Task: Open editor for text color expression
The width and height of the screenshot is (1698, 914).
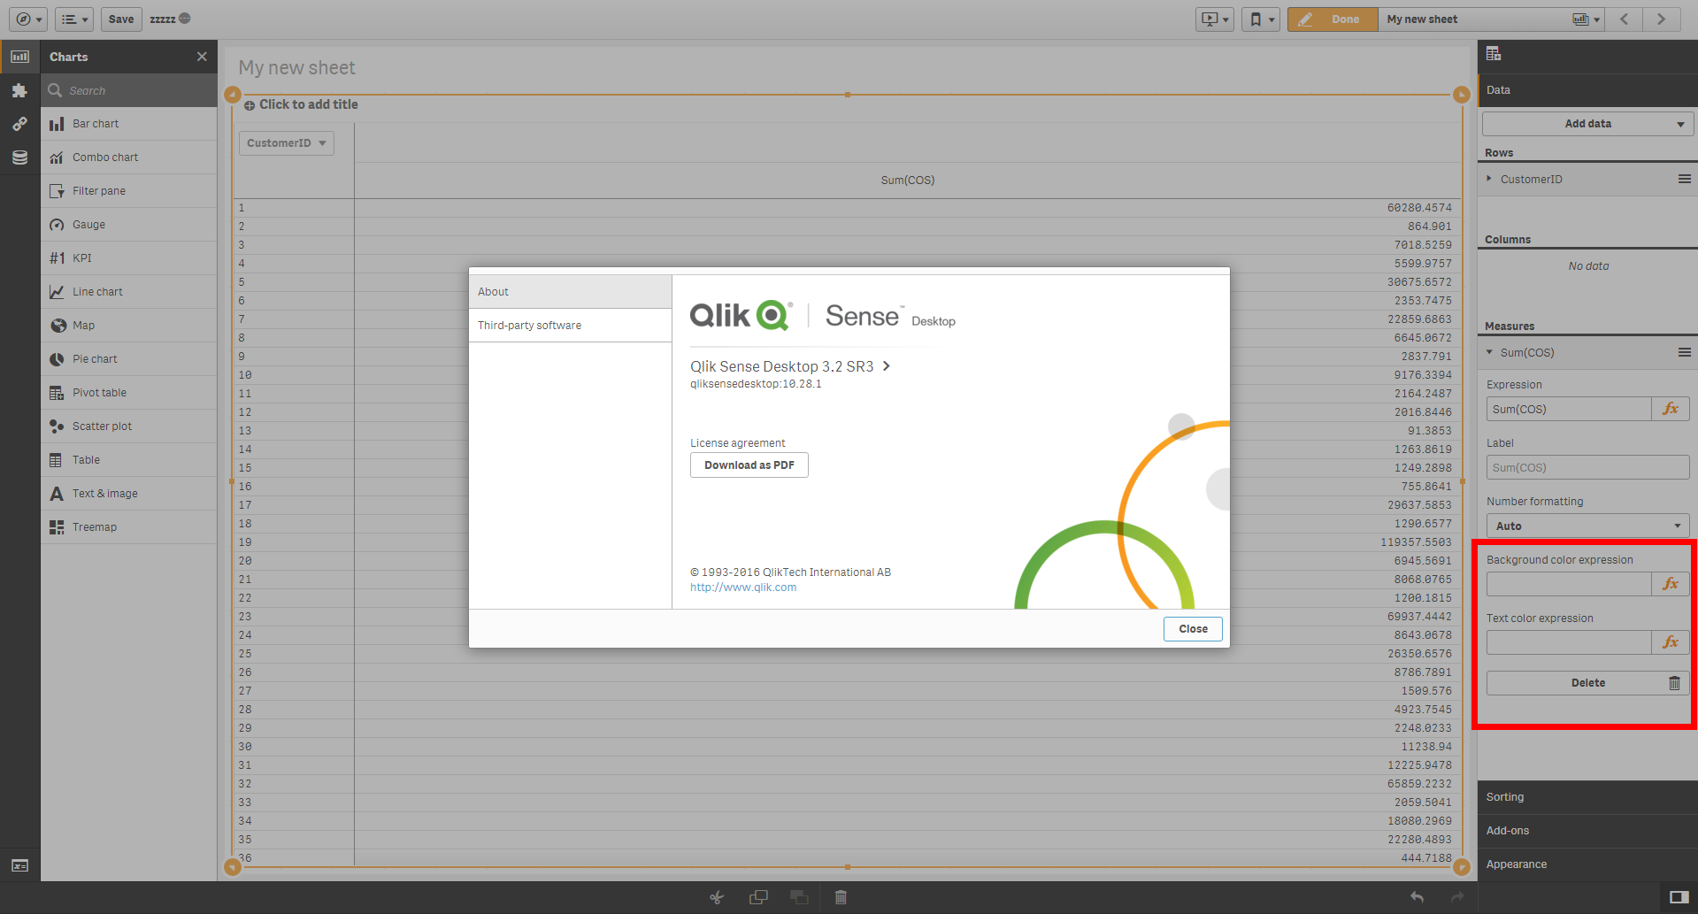Action: click(x=1671, y=642)
